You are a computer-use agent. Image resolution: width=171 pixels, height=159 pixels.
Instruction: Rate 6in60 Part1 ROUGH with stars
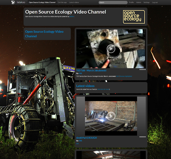[x=142, y=137]
